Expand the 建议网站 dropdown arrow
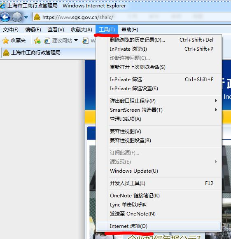 (x=76, y=40)
